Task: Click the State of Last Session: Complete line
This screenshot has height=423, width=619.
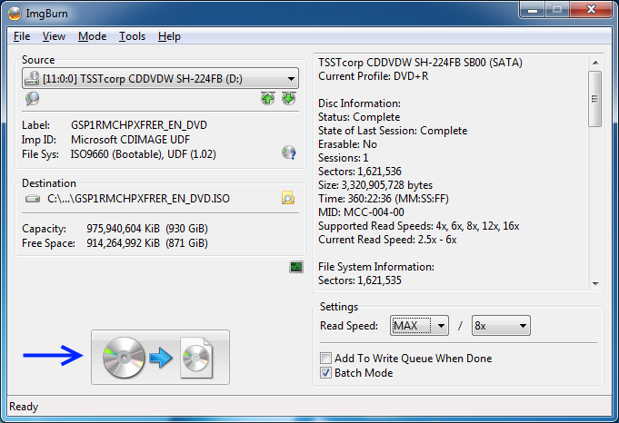Action: coord(393,131)
